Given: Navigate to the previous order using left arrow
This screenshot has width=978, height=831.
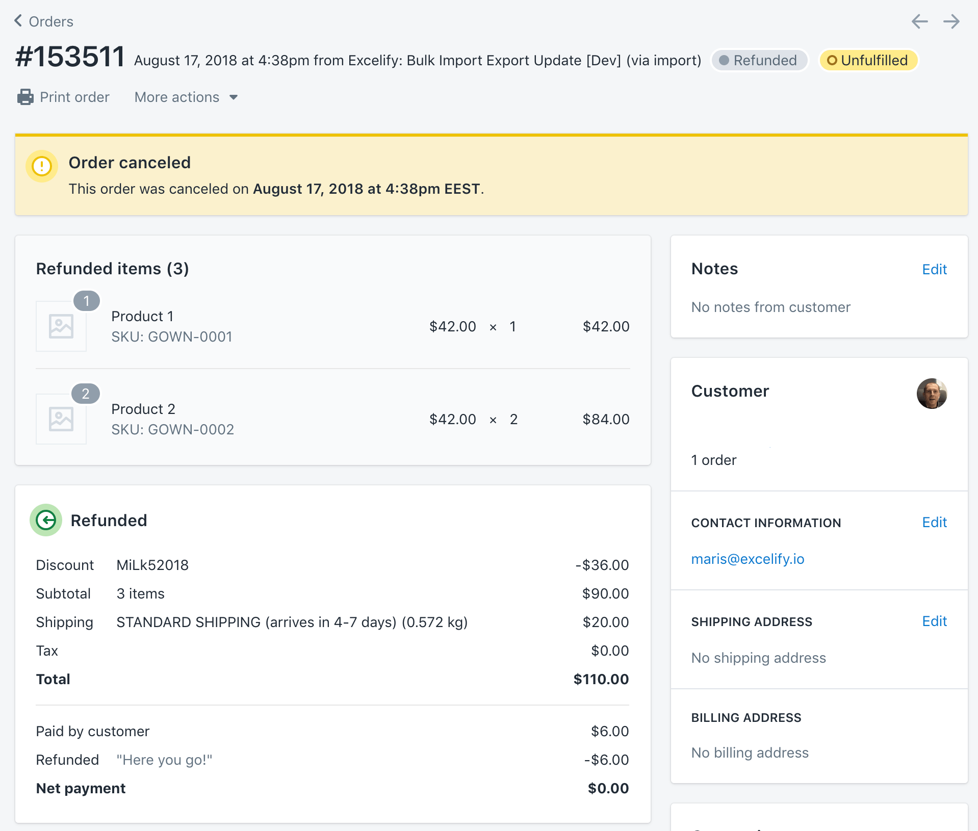Looking at the screenshot, I should pos(919,21).
